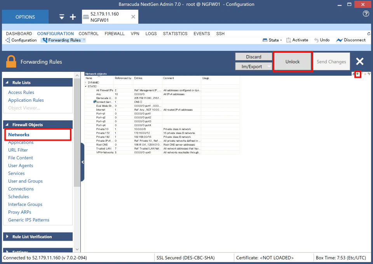373x264 pixels.
Task: Go to the LOGS tab
Action: [x=151, y=33]
